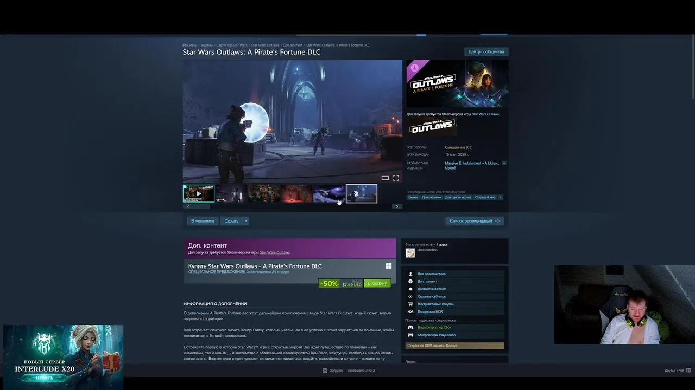Click the Interlude X20 ИГРАТЬ ad banner
This screenshot has height=390, width=695.
click(x=63, y=357)
